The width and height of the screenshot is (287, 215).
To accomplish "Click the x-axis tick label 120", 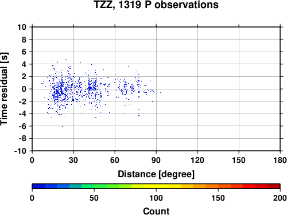I will (x=197, y=160).
